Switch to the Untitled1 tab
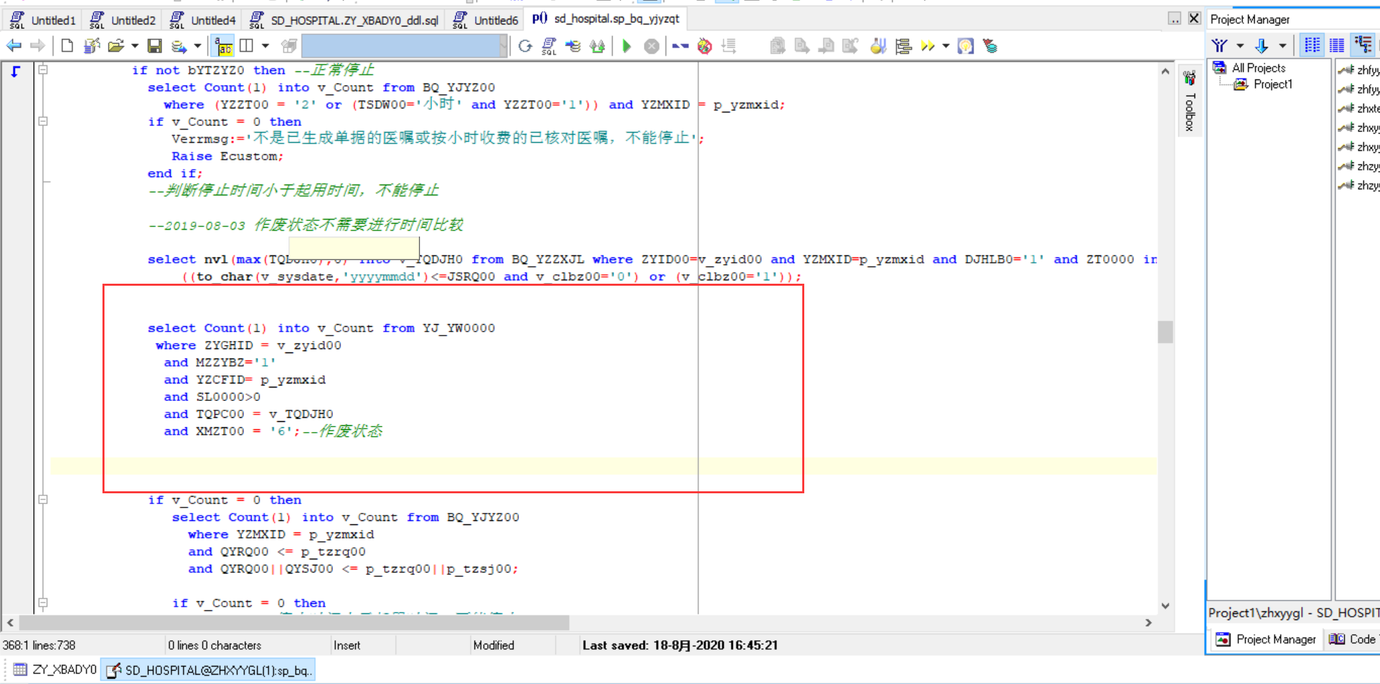 pyautogui.click(x=42, y=20)
